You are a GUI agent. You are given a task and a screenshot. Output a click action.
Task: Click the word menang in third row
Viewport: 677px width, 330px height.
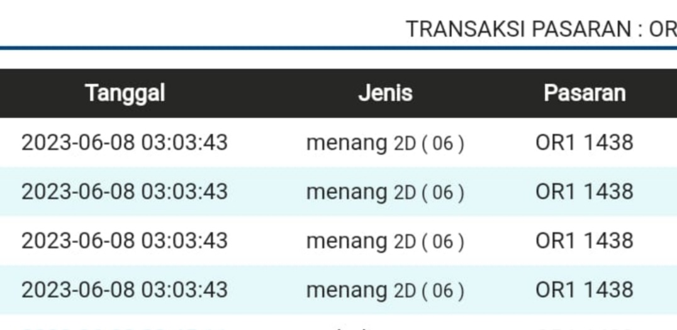347,241
